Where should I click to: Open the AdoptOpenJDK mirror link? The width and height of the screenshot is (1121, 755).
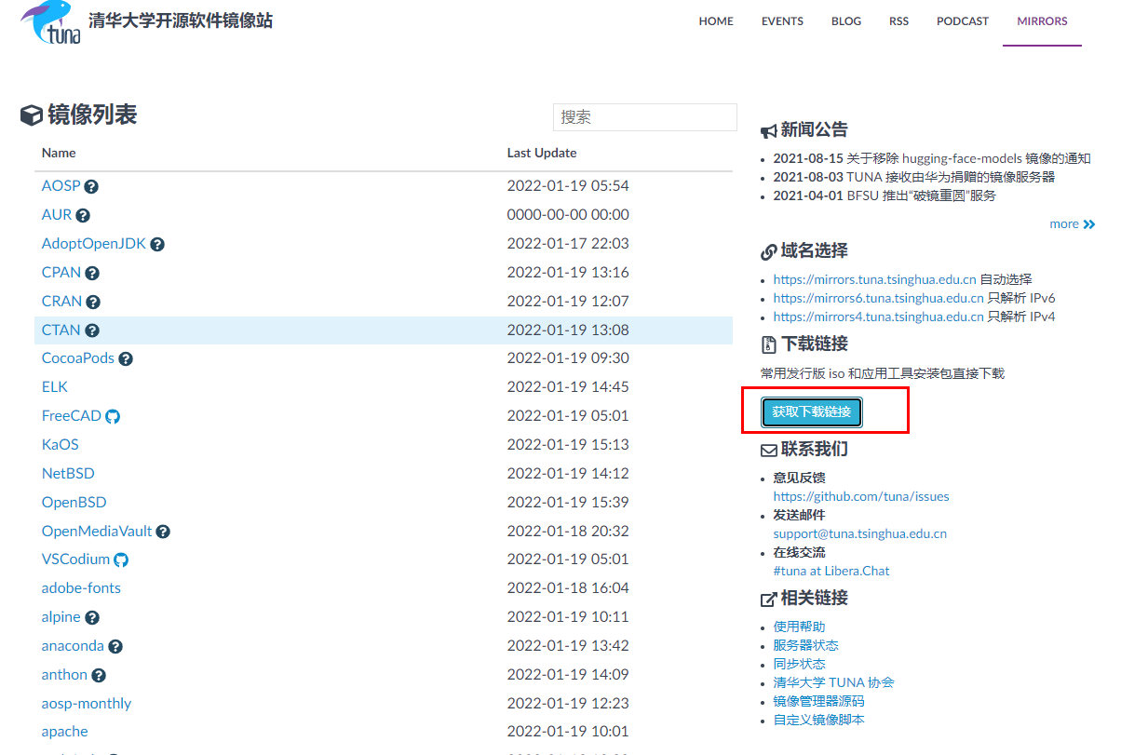(94, 244)
